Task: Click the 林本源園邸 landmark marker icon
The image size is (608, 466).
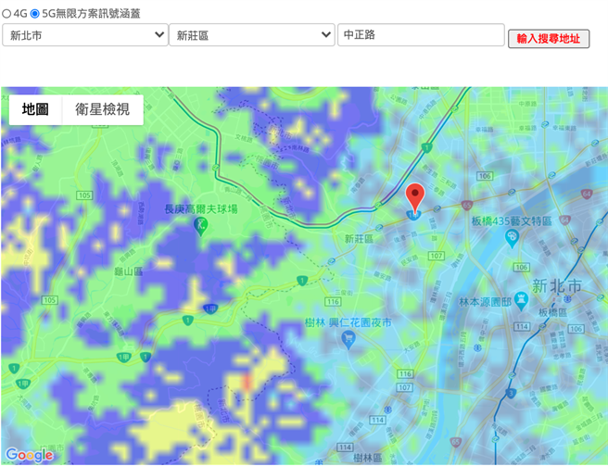Action: click(521, 301)
